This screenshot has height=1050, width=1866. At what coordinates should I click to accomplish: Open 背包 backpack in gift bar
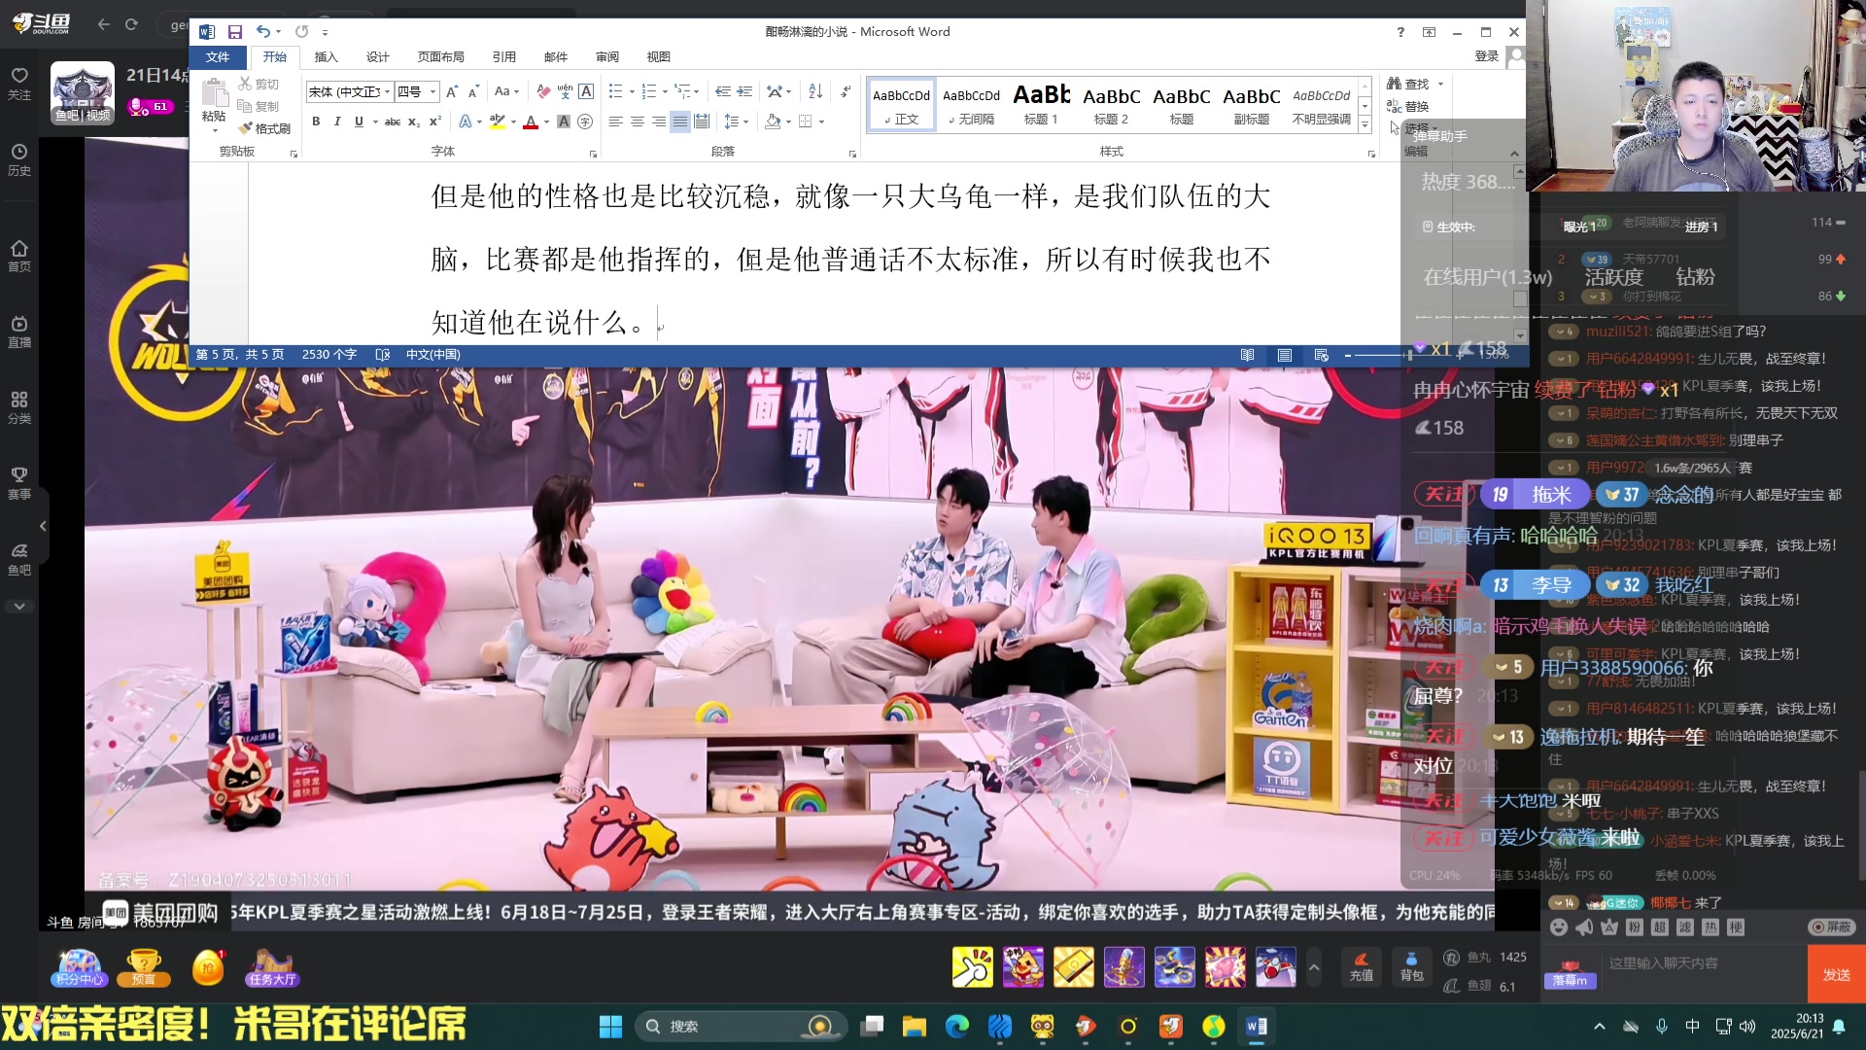click(x=1411, y=966)
